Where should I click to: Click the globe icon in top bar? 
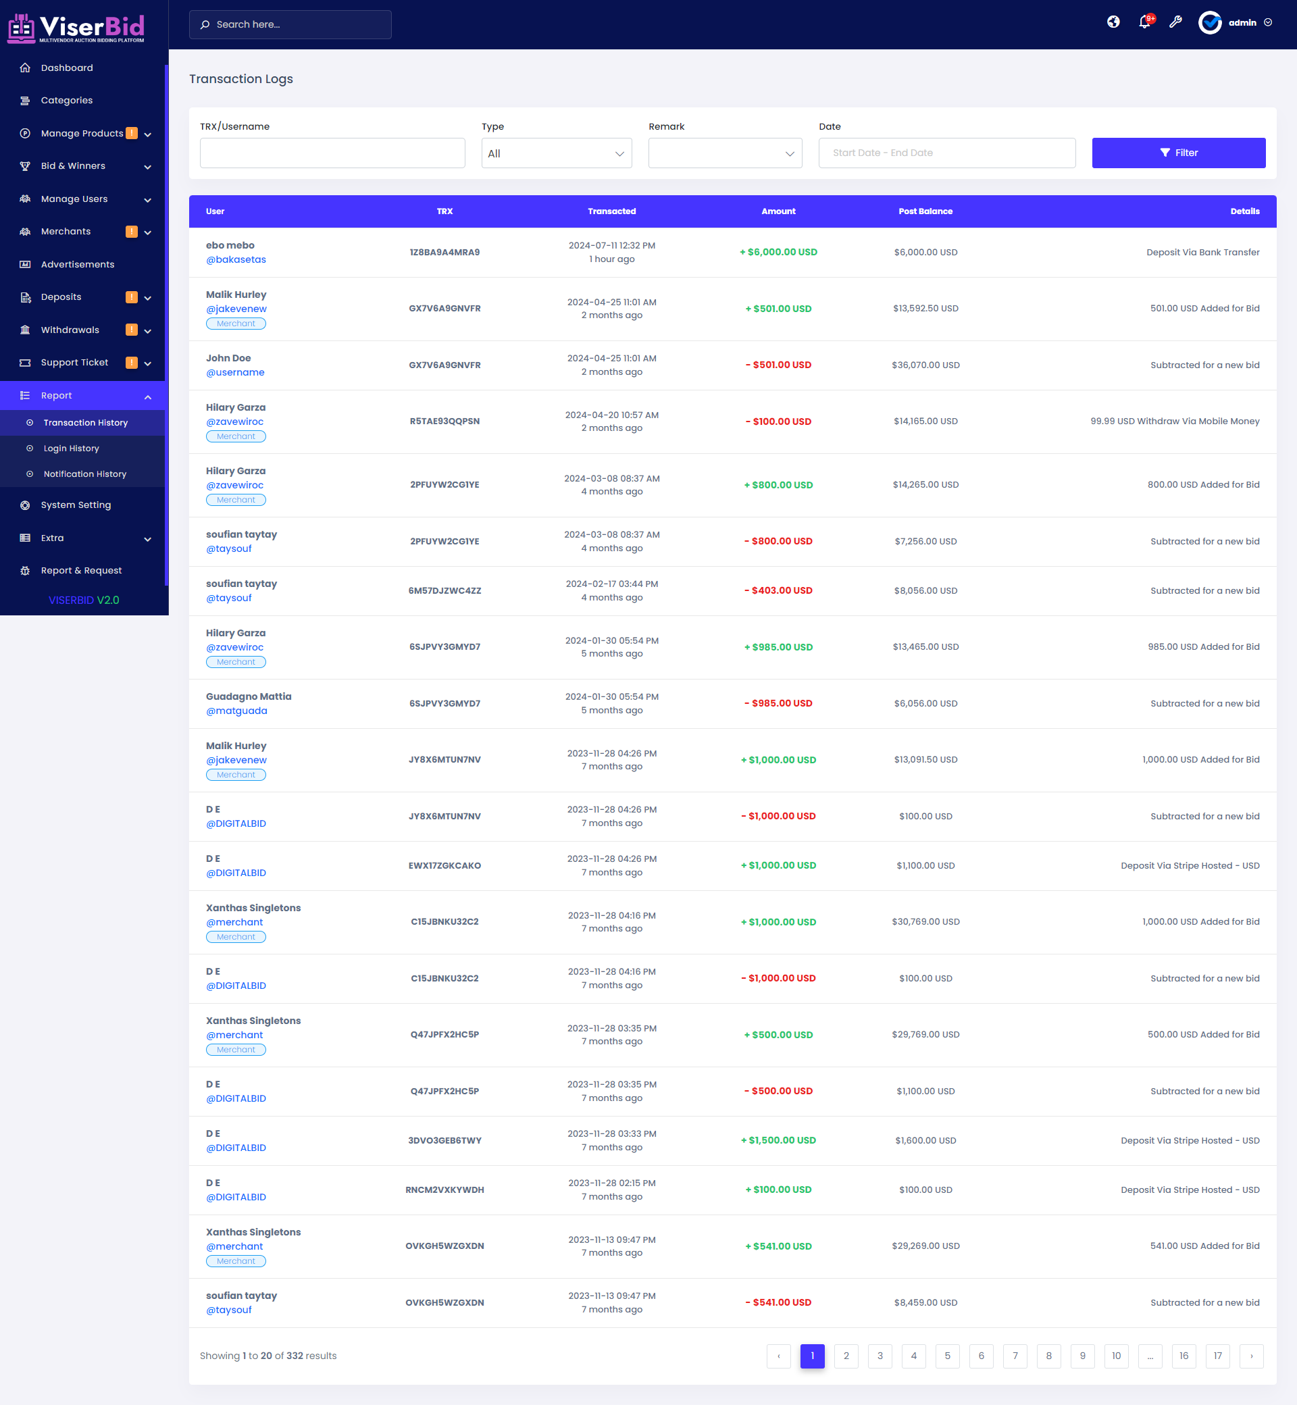pos(1113,22)
